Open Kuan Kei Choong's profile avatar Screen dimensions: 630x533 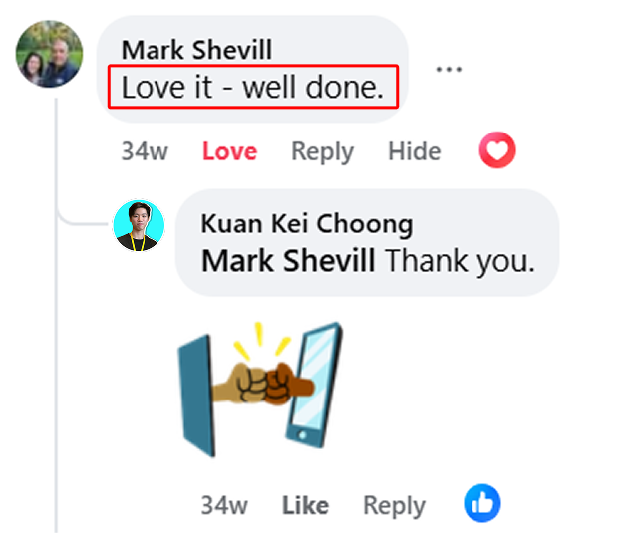[x=139, y=225]
